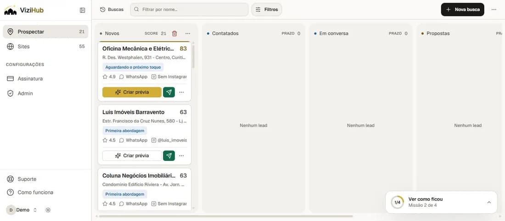Click the PRAZO label in Em conversa column
This screenshot has height=221, width=505.
point(395,33)
